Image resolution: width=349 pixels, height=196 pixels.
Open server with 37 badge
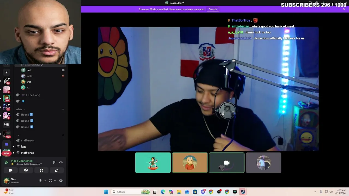point(7,107)
